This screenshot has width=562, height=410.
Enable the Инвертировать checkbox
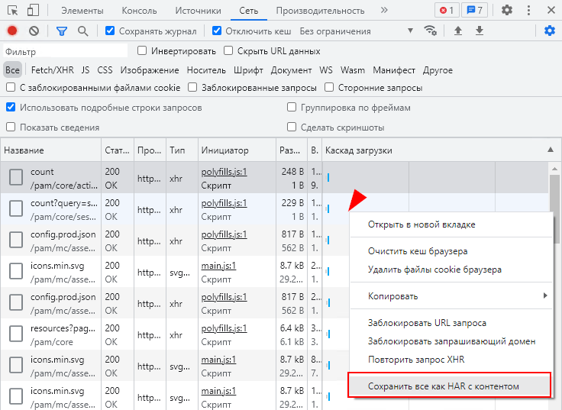142,51
